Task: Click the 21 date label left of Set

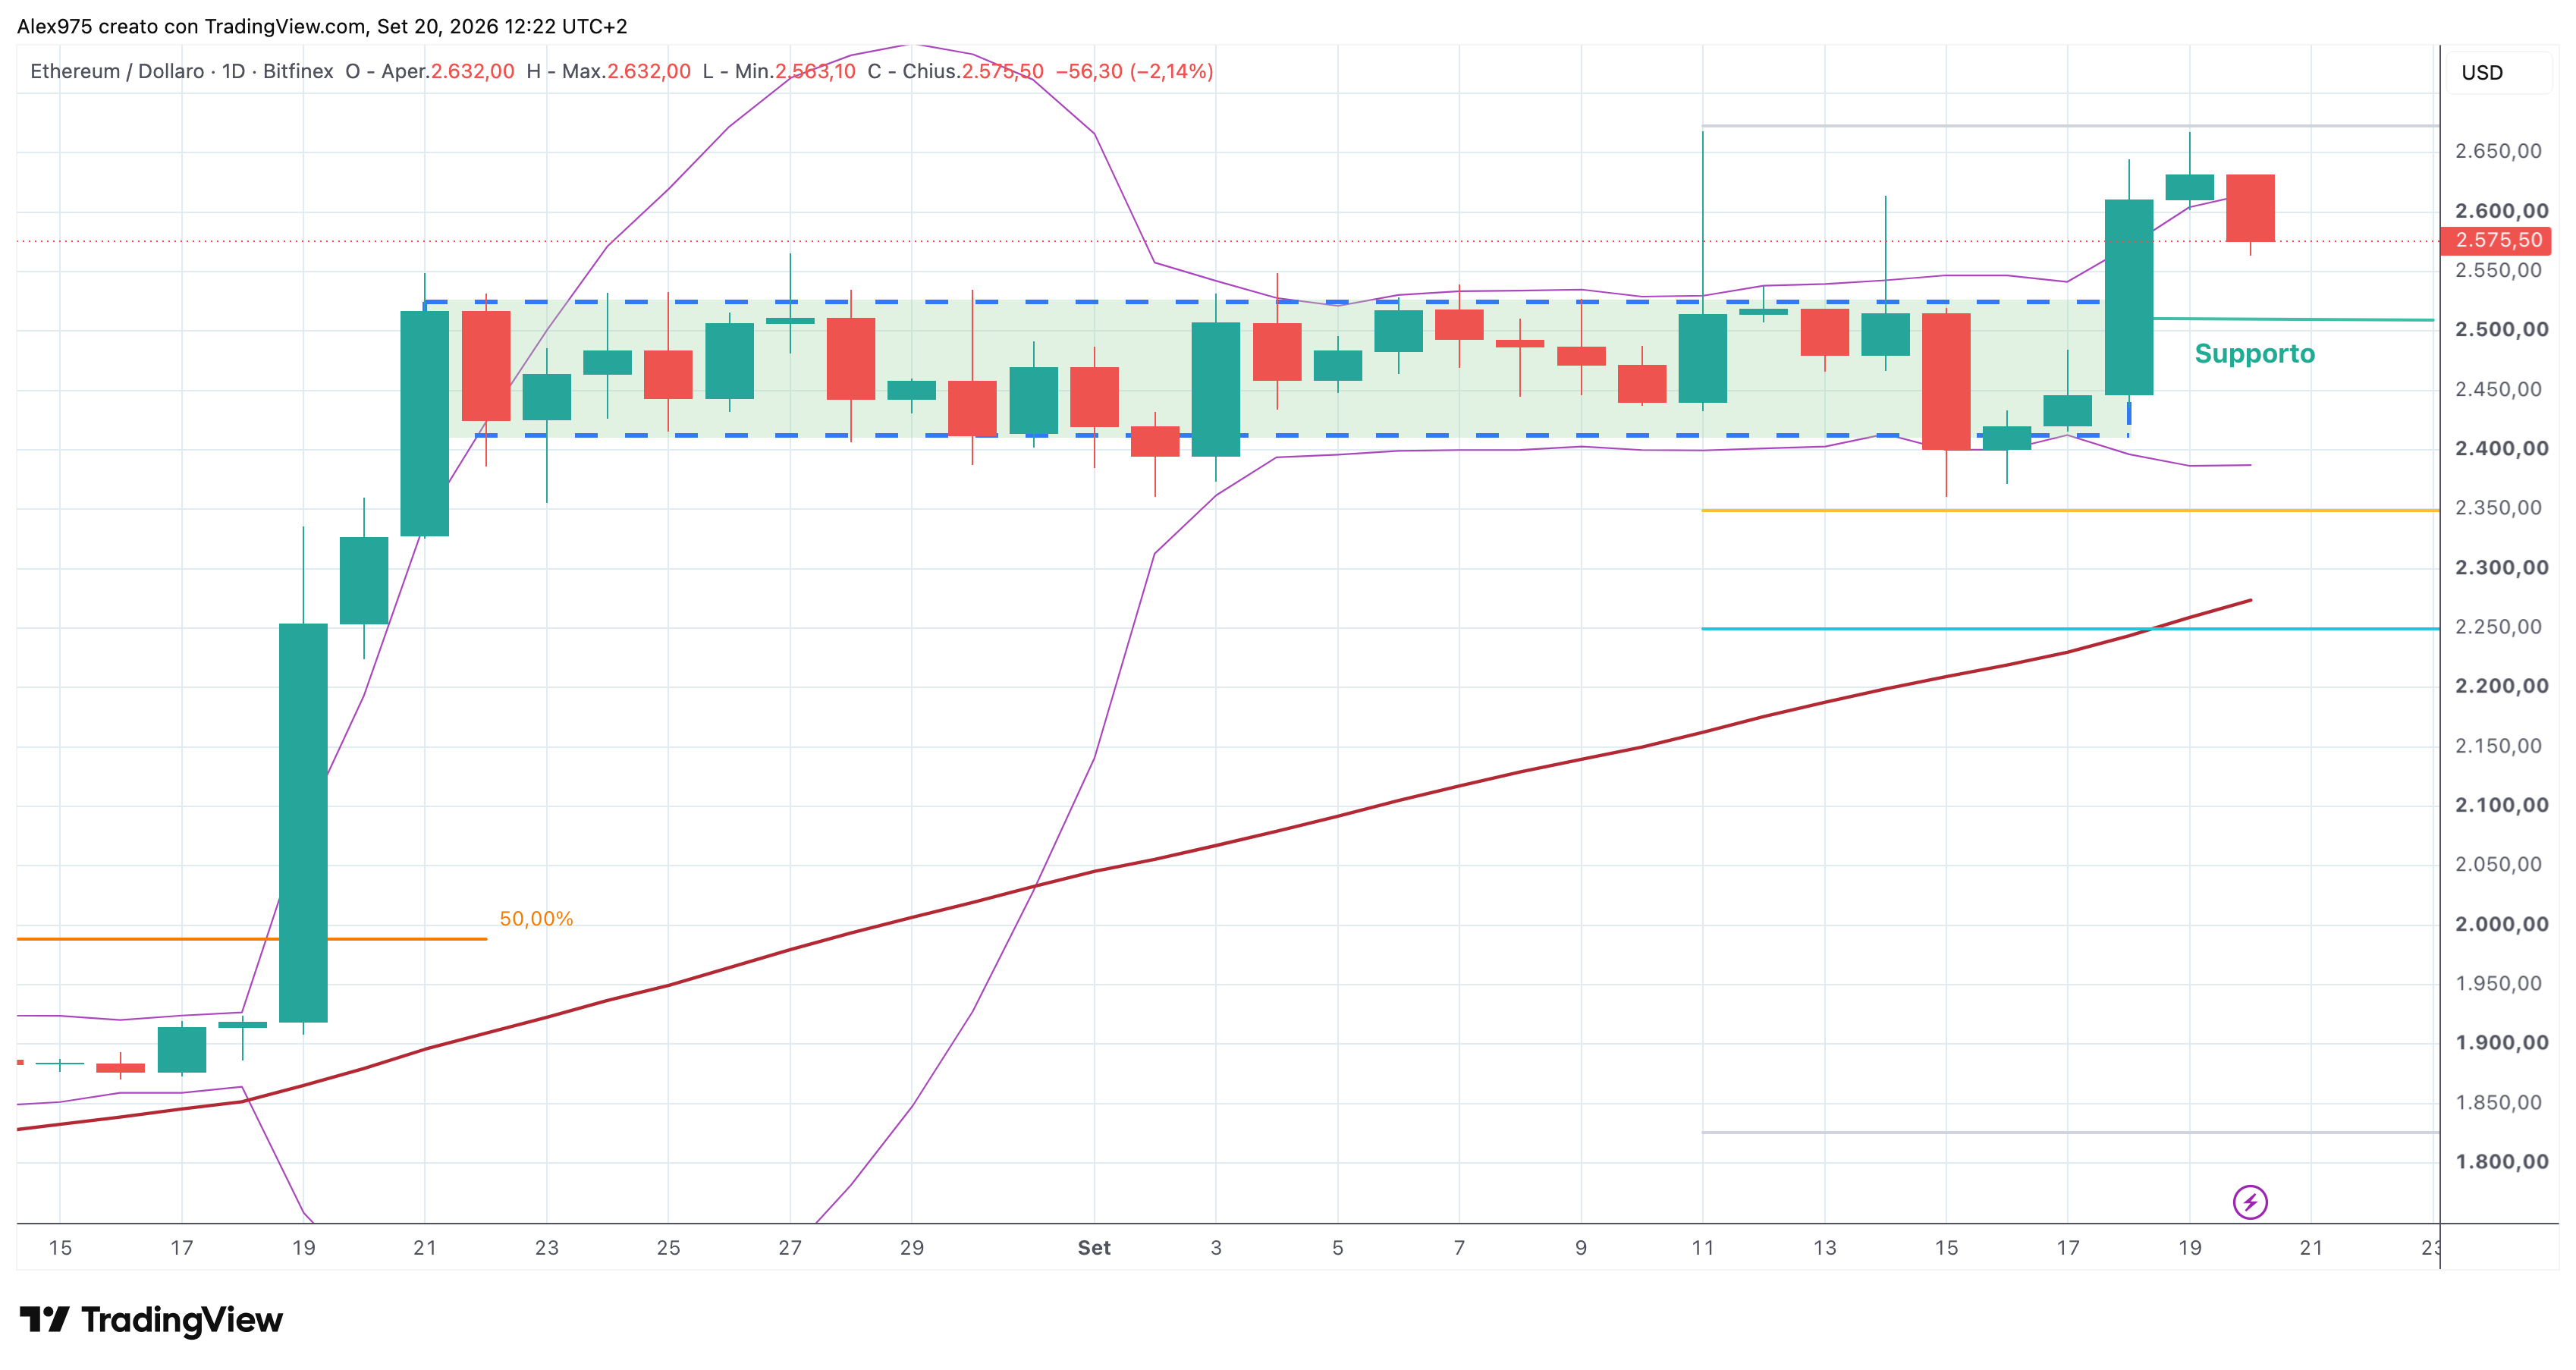Action: tap(425, 1248)
